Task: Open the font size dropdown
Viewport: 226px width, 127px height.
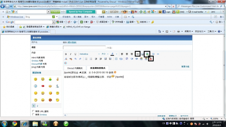Action: pyautogui.click(x=105, y=54)
